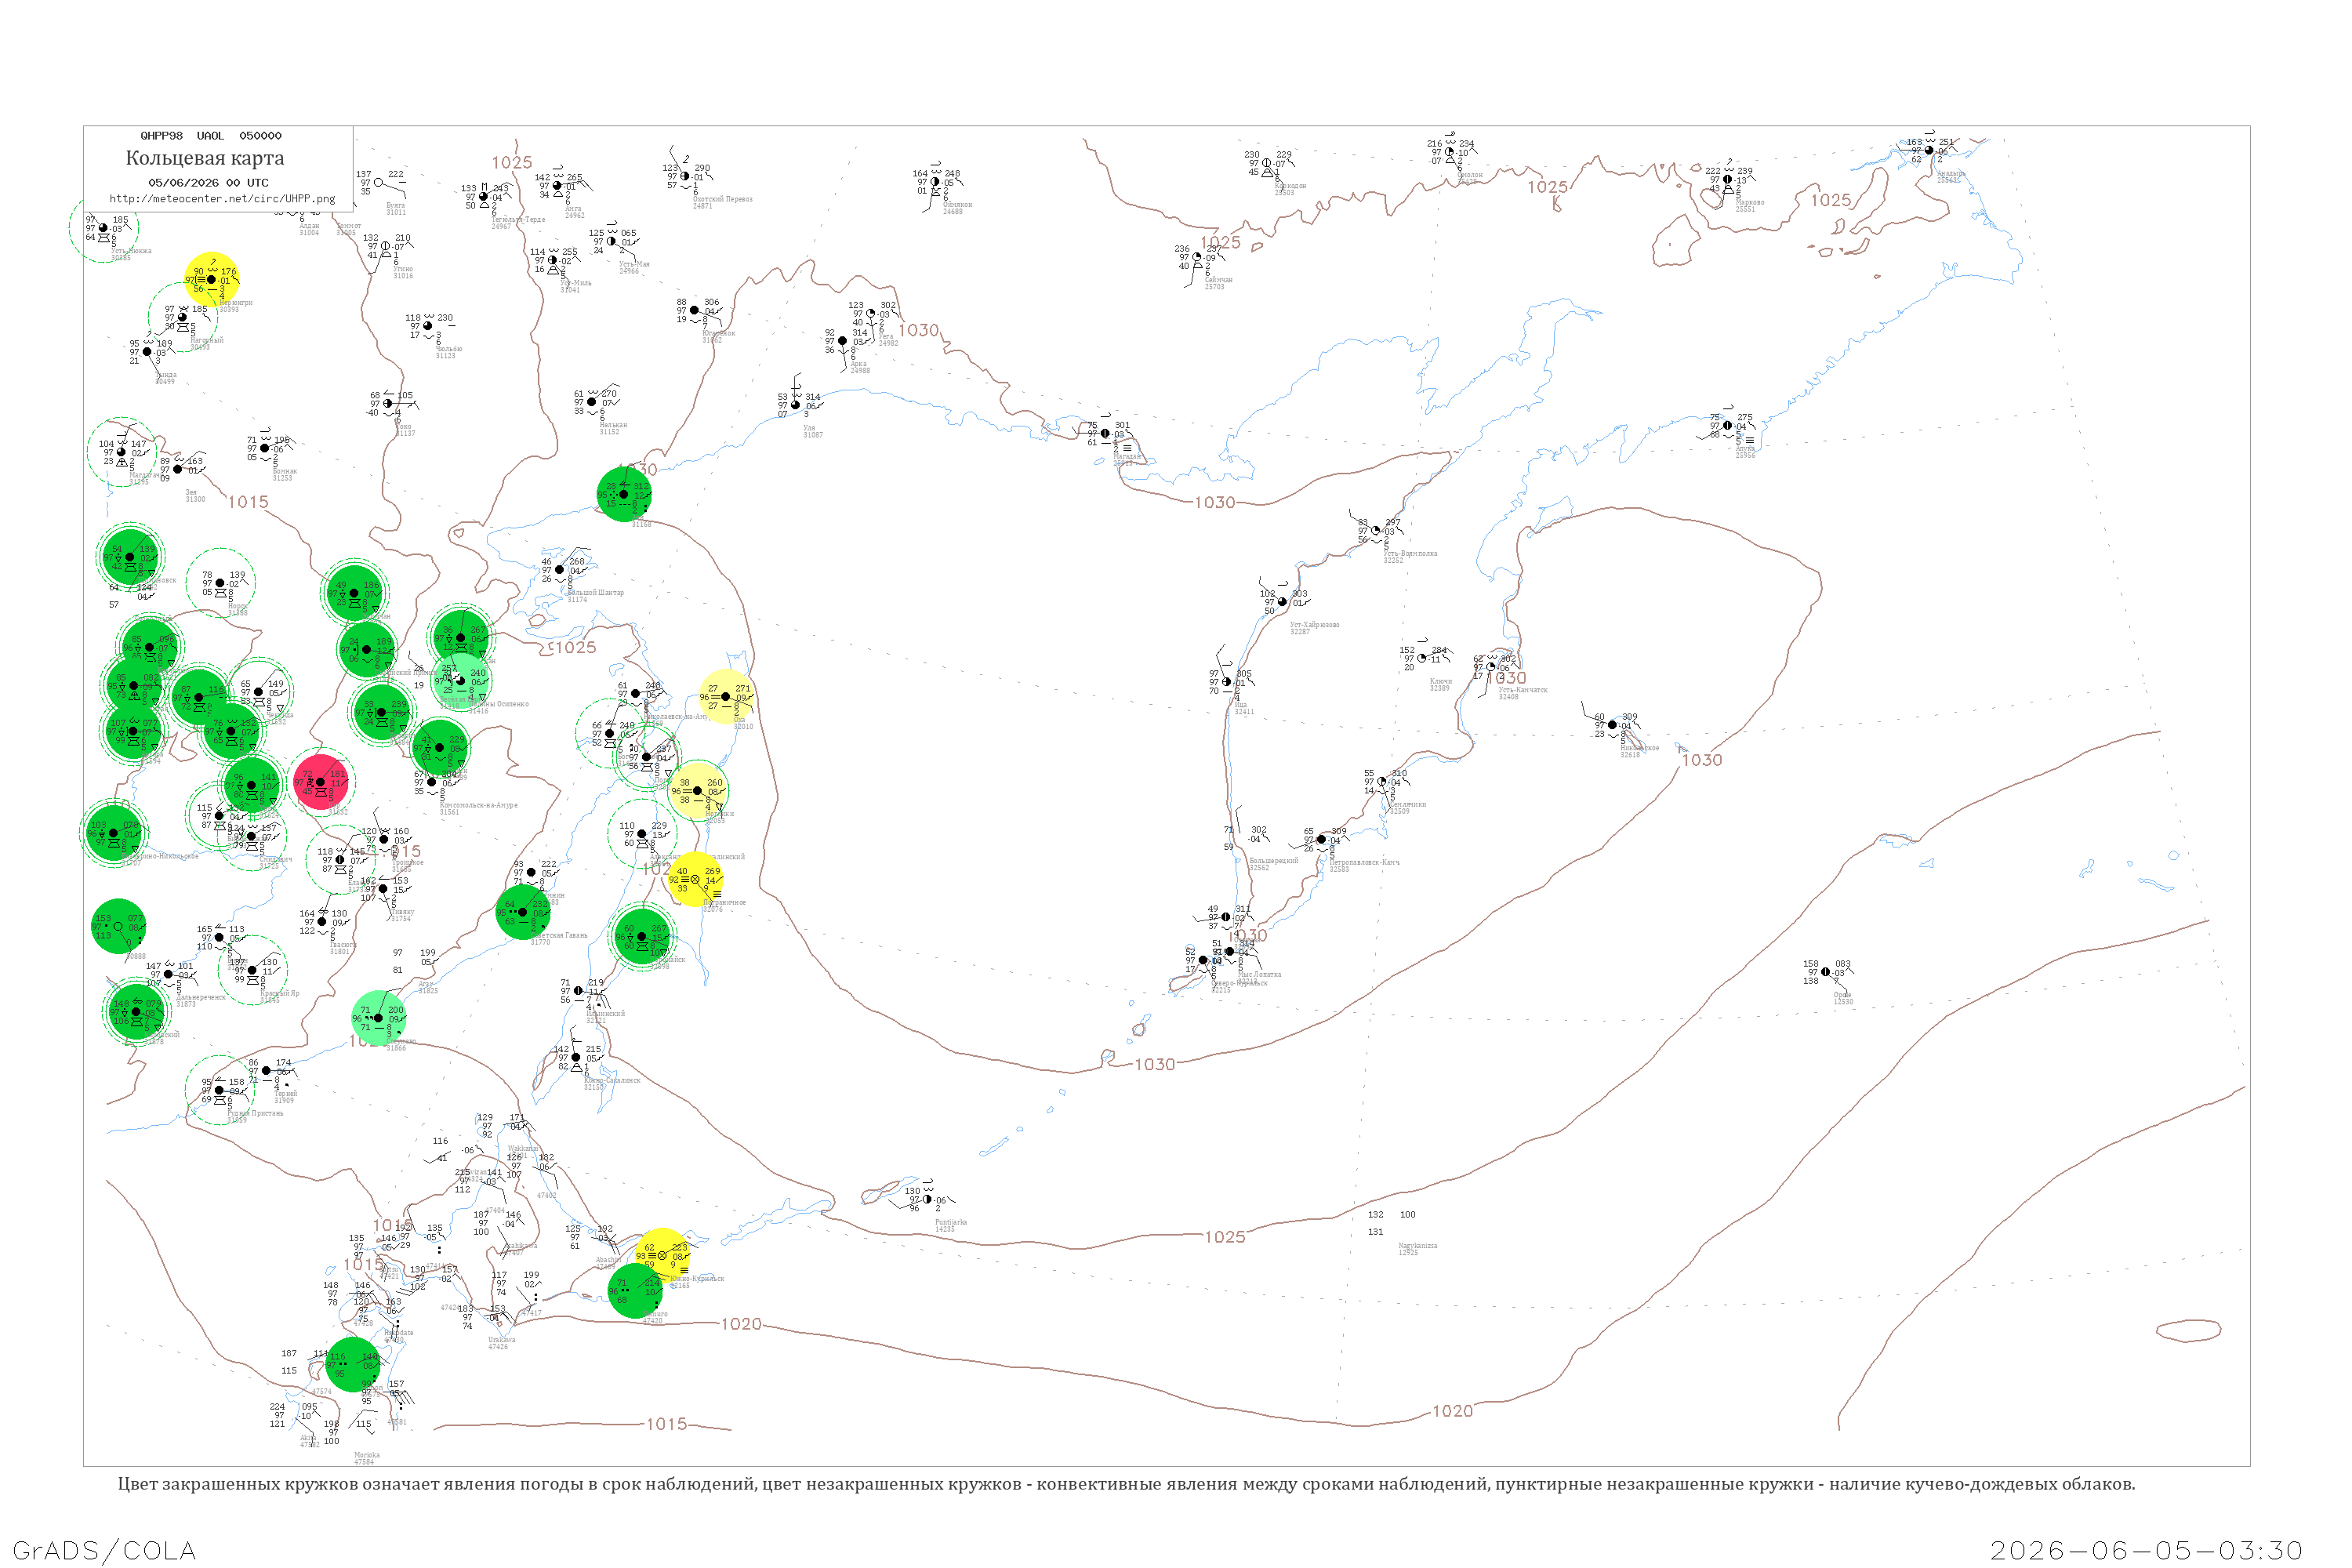Click the timestamp "2026-06-05-03:30"
Image resolution: width=2352 pixels, height=1568 pixels.
coord(2146,1550)
